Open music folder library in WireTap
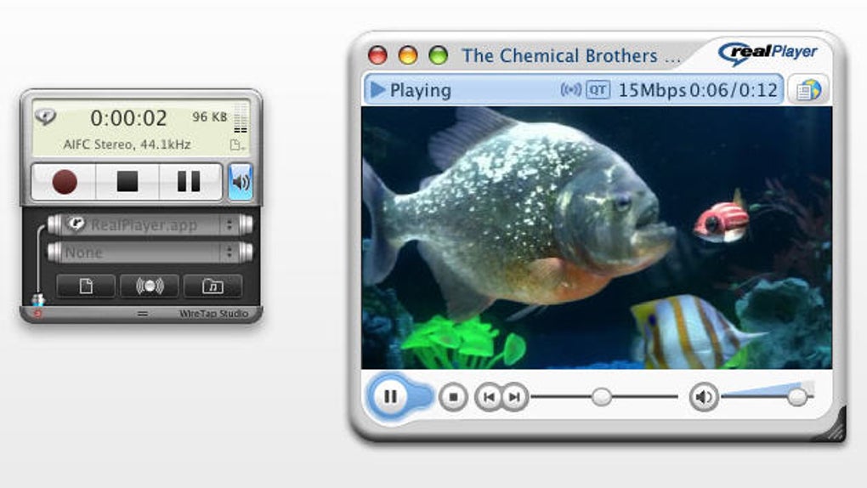 (x=212, y=286)
